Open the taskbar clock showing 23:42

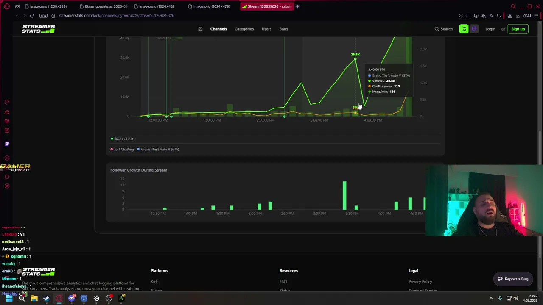pyautogui.click(x=530, y=298)
